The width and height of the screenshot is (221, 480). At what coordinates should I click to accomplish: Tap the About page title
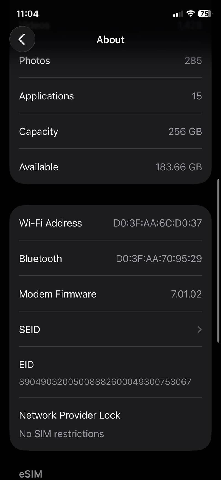pos(110,40)
